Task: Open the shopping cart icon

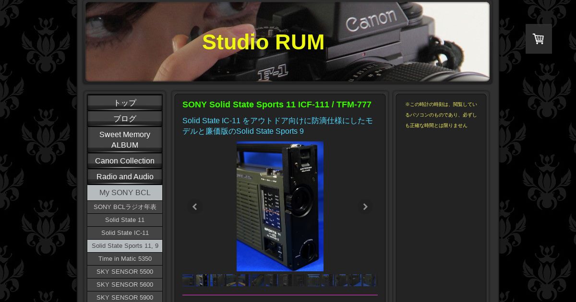Action: (x=539, y=39)
